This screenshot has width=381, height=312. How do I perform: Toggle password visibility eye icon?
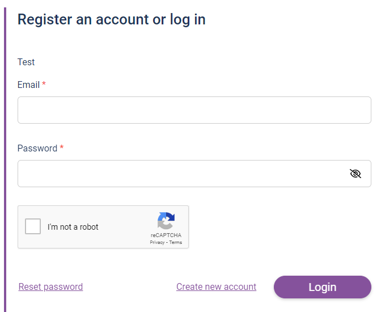[x=355, y=174]
